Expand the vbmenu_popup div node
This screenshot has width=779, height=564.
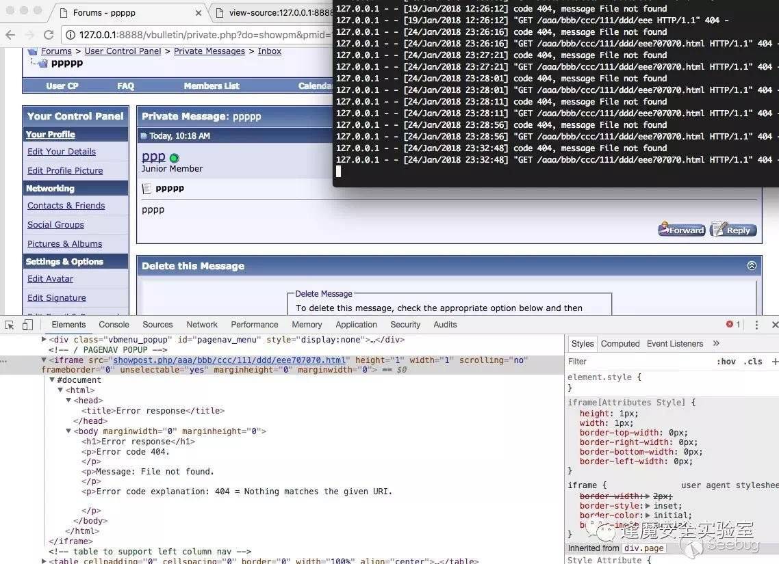tap(44, 340)
